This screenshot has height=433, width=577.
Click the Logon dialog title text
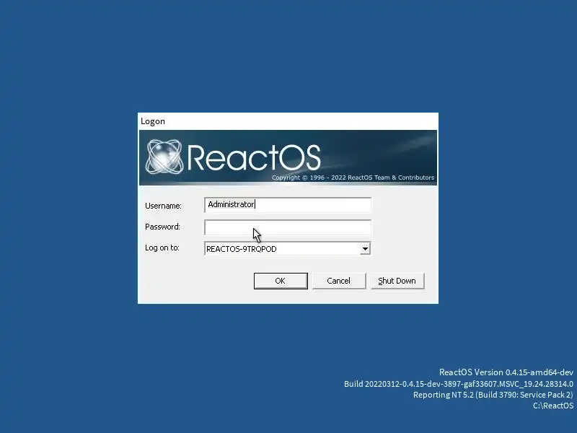click(x=153, y=121)
